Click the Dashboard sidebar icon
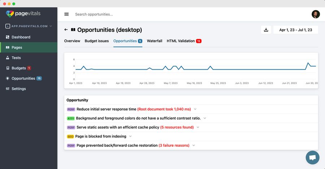The width and height of the screenshot is (325, 169). point(8,37)
